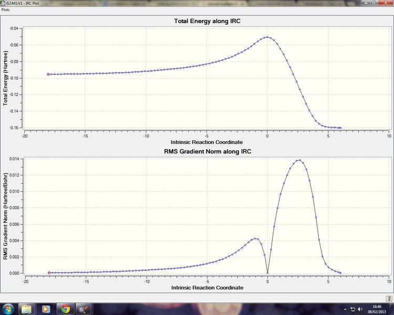Click the 'RMS Gradient Norm (Hartree/Bohr)' axis label

pyautogui.click(x=5, y=216)
